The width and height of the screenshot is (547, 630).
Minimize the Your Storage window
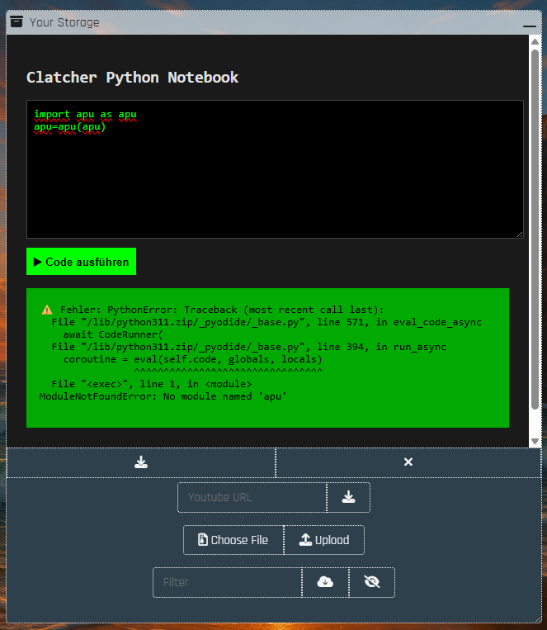click(x=530, y=26)
